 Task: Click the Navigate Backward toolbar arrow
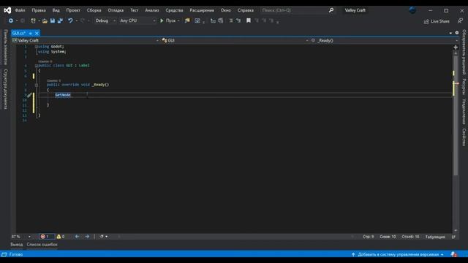point(11,20)
